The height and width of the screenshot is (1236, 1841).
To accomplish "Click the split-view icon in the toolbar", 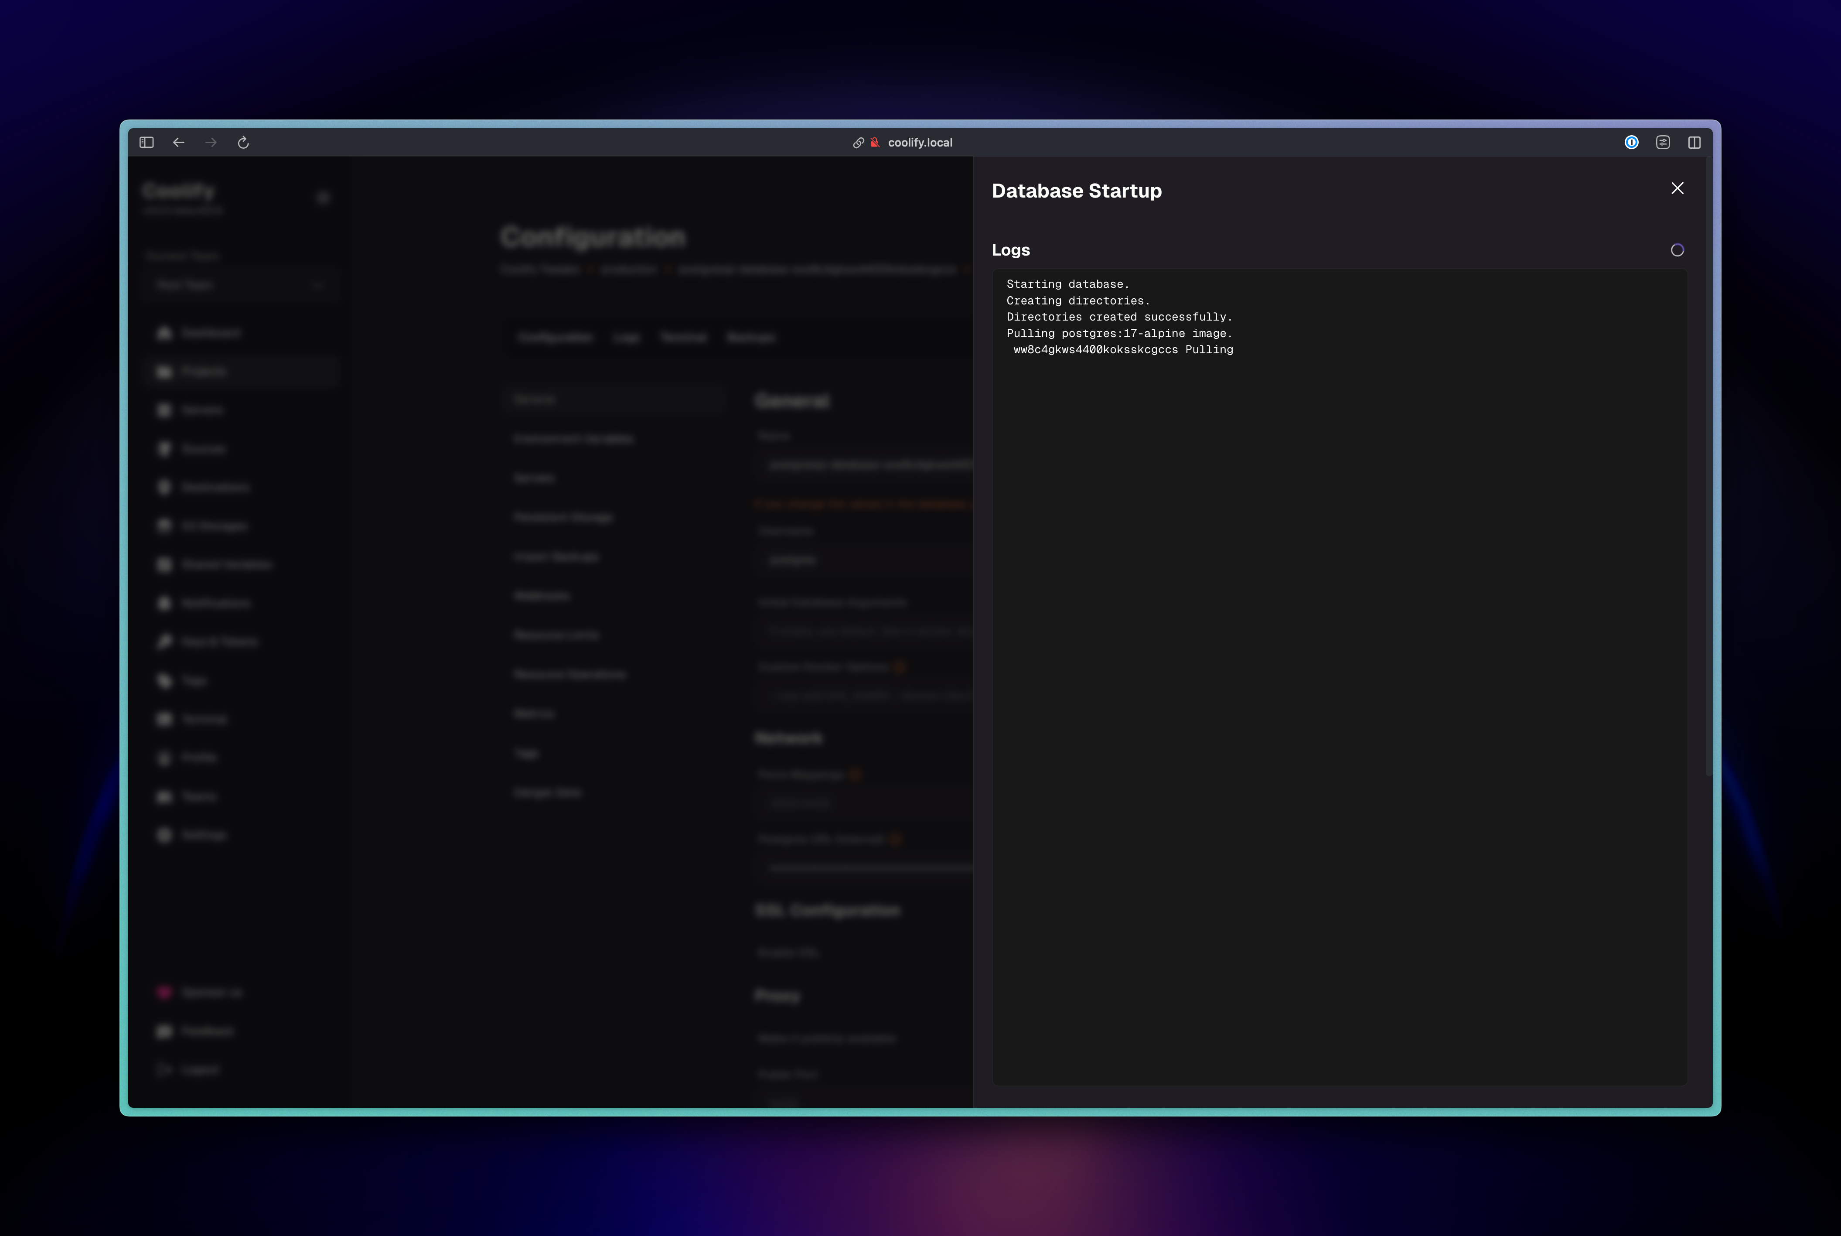I will [1694, 143].
